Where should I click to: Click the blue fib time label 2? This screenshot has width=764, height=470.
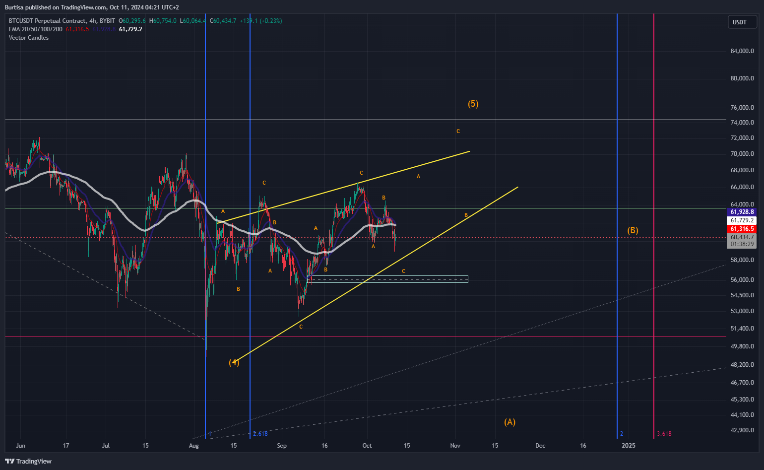pyautogui.click(x=621, y=434)
